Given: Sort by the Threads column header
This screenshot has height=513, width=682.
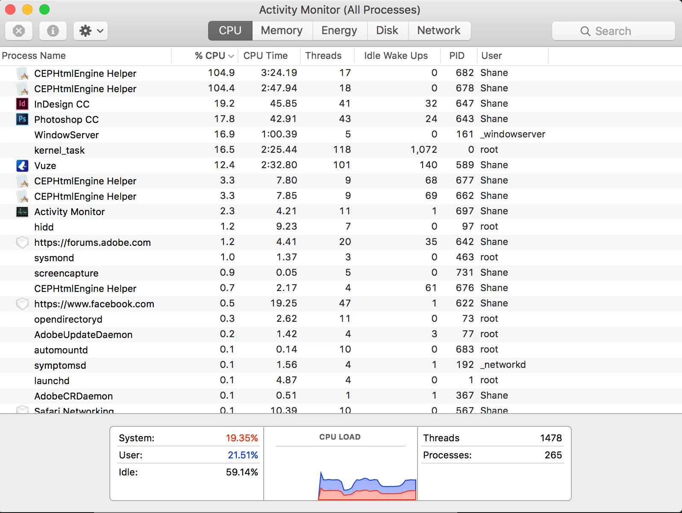Looking at the screenshot, I should (x=327, y=56).
